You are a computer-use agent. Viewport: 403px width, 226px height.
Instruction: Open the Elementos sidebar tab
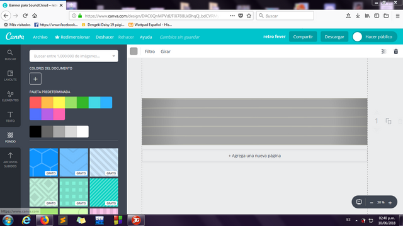tap(10, 96)
